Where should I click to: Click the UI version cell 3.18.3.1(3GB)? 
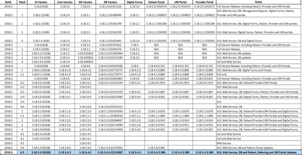tap(41, 49)
